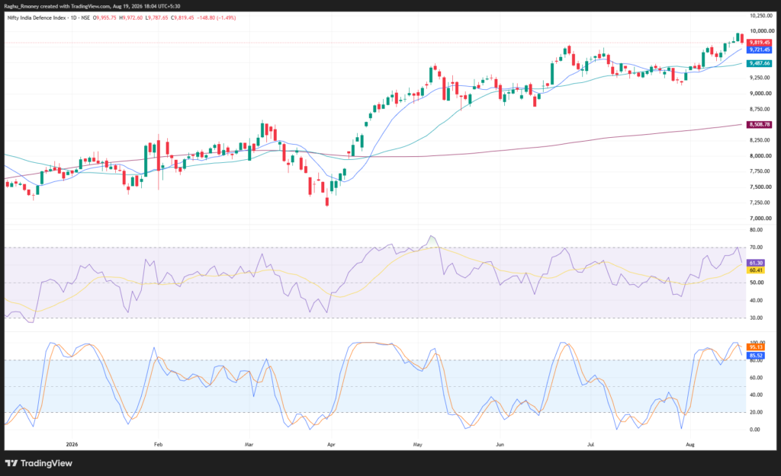Viewport: 781px width, 476px height.
Task: Click the 0.00 label on stochastic axis
Action: [x=756, y=430]
